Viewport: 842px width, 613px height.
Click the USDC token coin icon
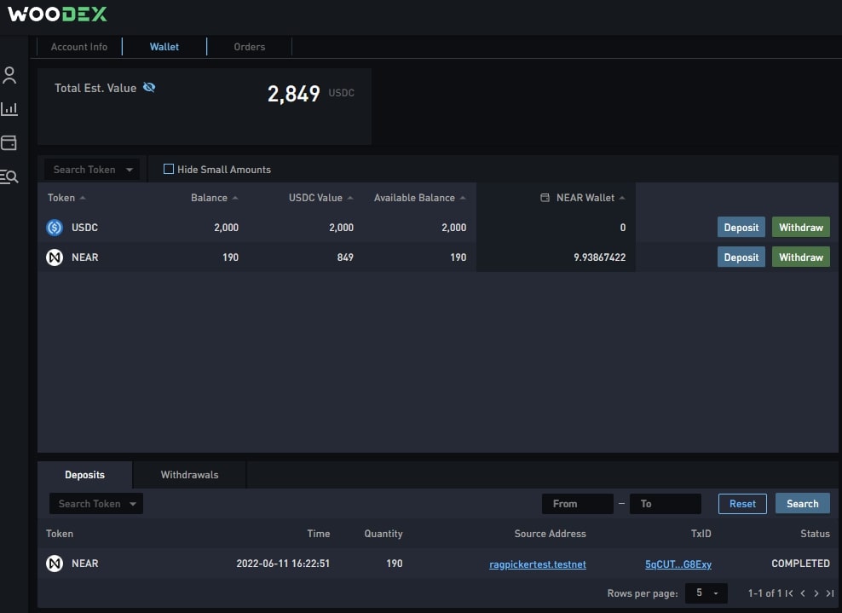point(53,228)
